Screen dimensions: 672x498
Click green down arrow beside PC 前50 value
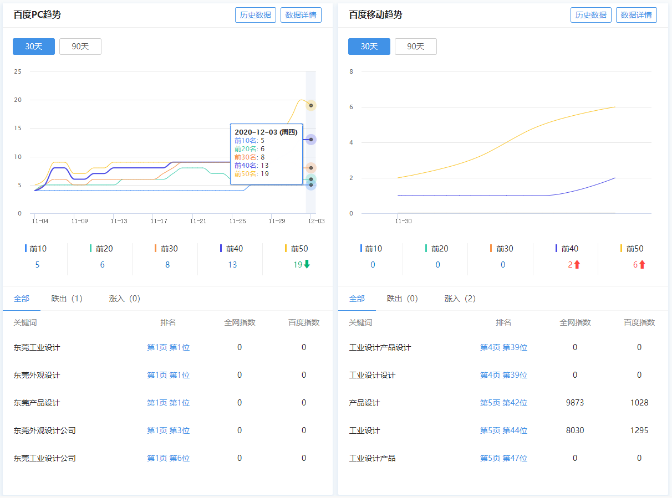click(x=307, y=265)
